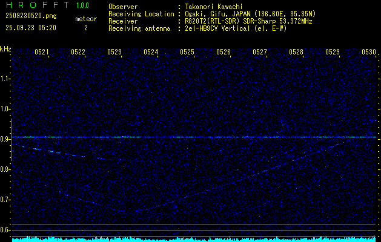
Task: Click the kHz axis unit label
Action: [5, 49]
